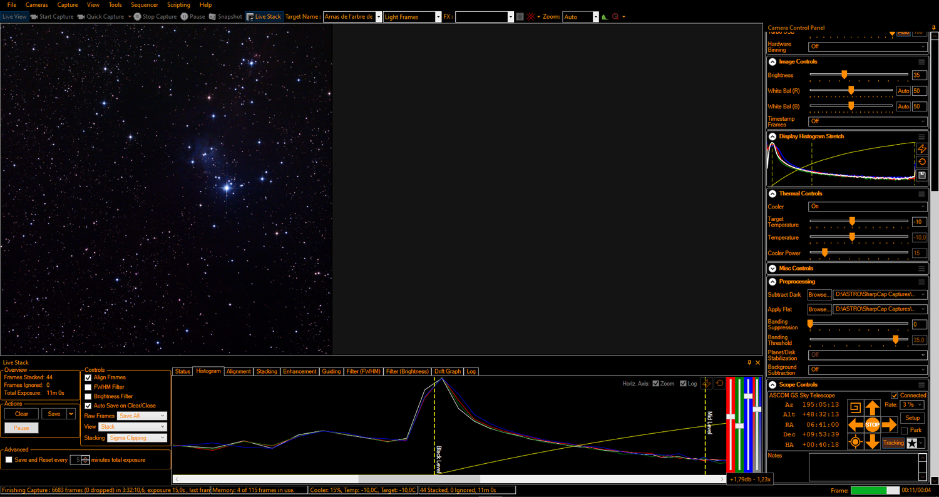Open the Target Name dropdown

pos(378,17)
